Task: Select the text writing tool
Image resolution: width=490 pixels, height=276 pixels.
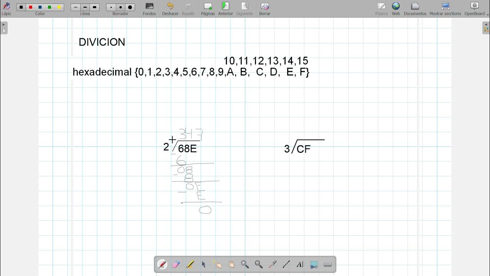Action: 300,264
